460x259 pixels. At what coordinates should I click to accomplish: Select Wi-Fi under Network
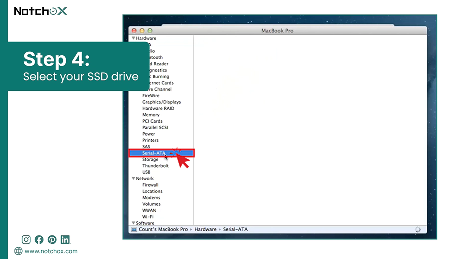coord(148,217)
